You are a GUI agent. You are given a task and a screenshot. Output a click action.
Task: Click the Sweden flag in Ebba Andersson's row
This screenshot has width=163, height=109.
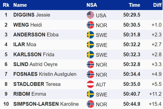pyautogui.click(x=90, y=35)
